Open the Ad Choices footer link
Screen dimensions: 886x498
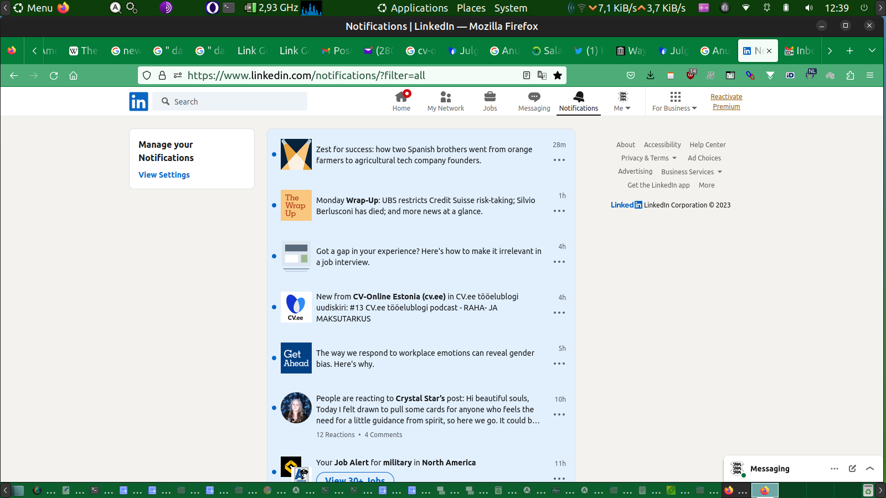coord(704,158)
